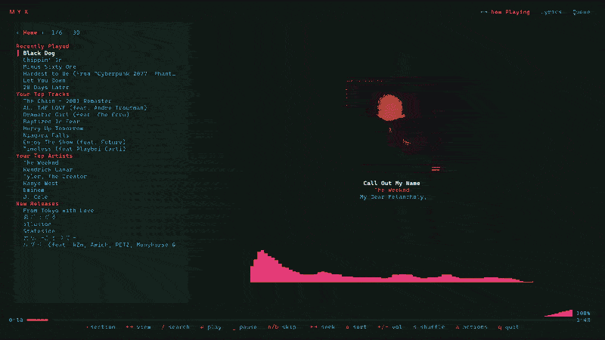Open the Queue tab
Viewport: 605px width, 340px height.
tap(581, 12)
